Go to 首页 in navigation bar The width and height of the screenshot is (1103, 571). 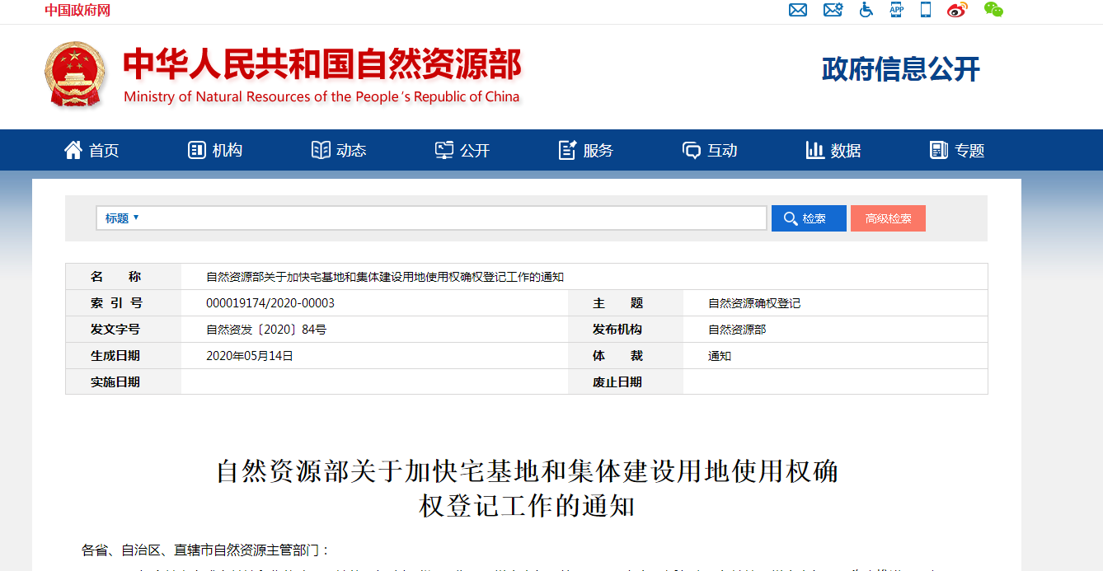[x=92, y=150]
